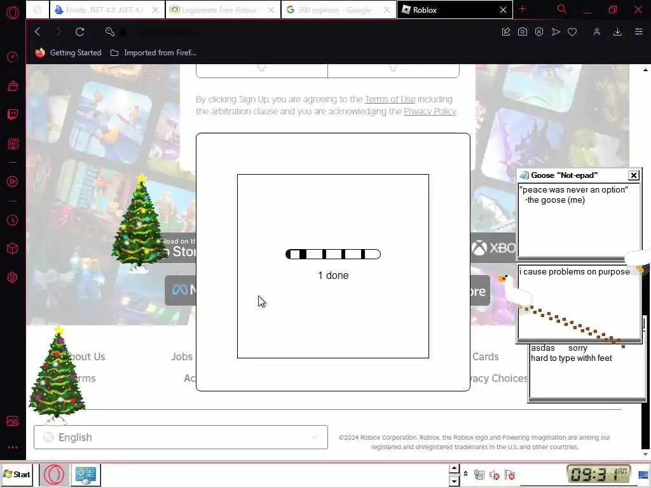Screen dimensions: 651x488
Task: Open Easy Setup sliders icon
Action: (x=638, y=32)
